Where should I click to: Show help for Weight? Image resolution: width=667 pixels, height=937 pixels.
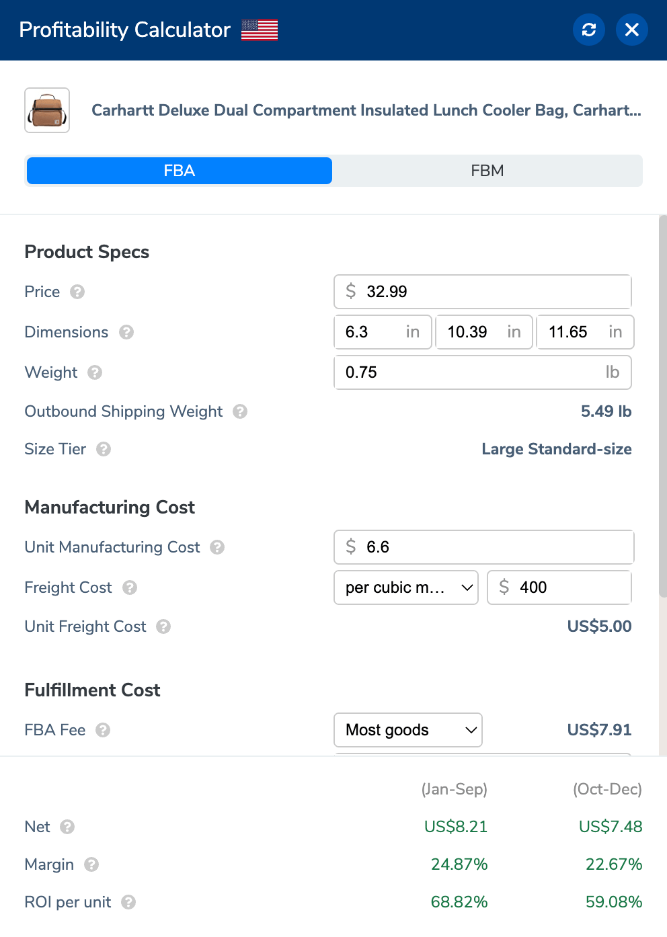click(95, 372)
